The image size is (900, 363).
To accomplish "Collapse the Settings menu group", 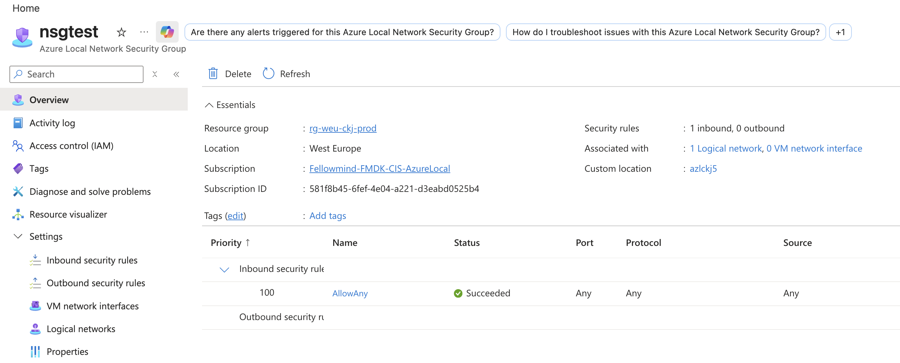I will 18,236.
